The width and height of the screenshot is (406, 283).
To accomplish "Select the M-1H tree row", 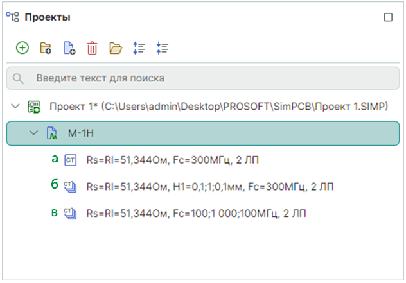I will point(203,133).
